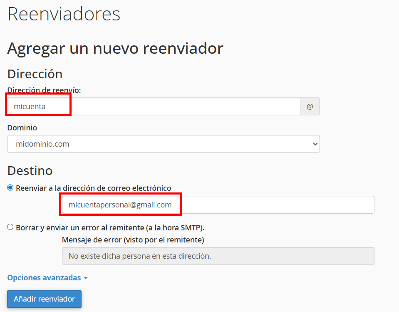Select the Reenviar a la dirección radio button
The height and width of the screenshot is (312, 399).
(10, 188)
